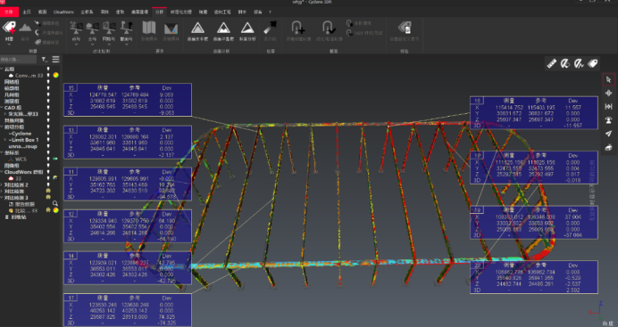
Task: Toggle visibility bulb for CAD group
Action: [48, 107]
